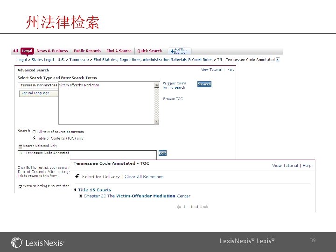The image size is (336, 252).
Task: Open Find Statutes, Regulations breadcrumb link
Action: point(153,60)
